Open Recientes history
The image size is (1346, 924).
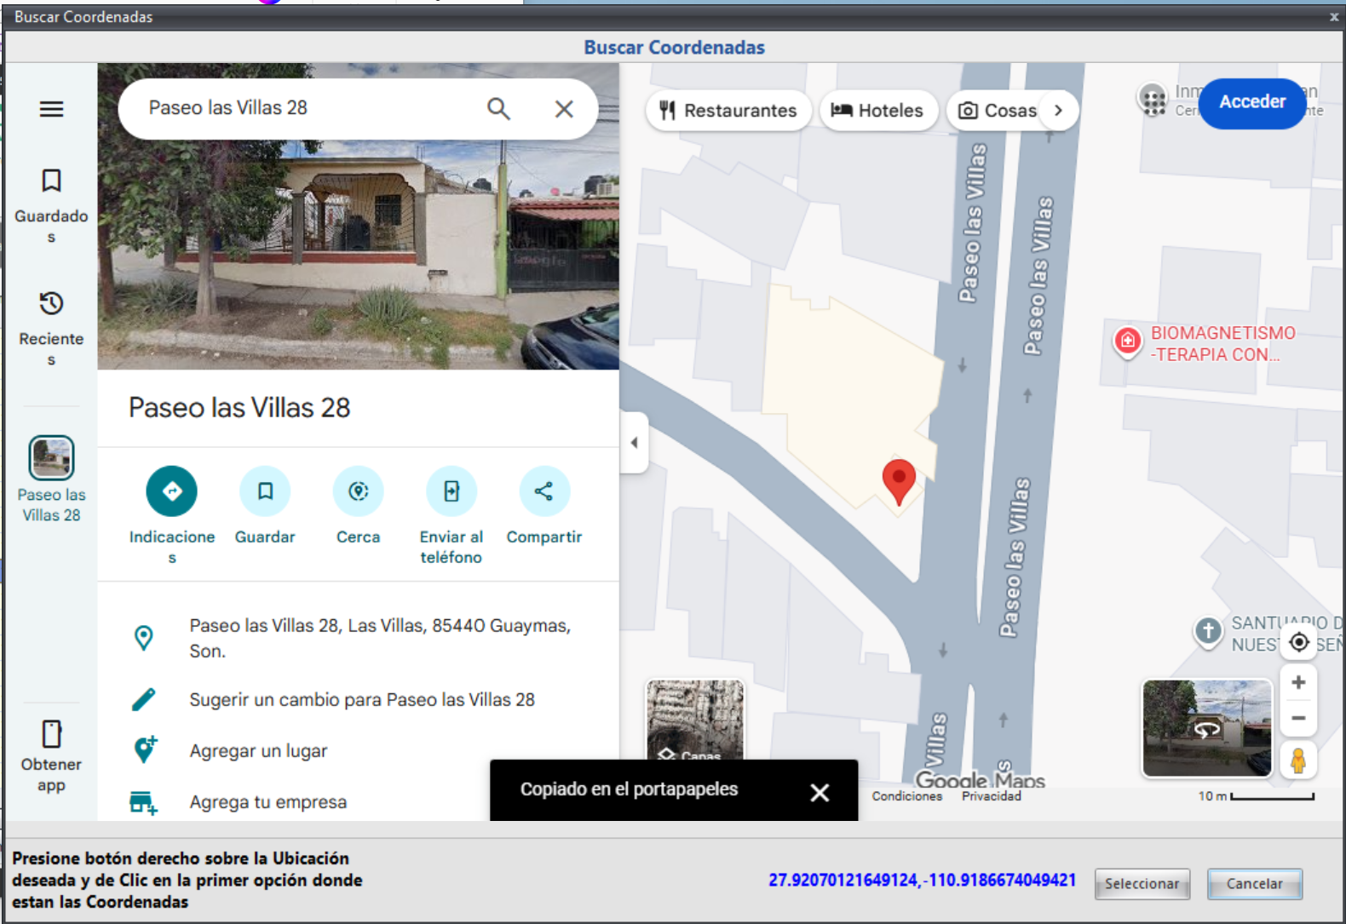(51, 329)
